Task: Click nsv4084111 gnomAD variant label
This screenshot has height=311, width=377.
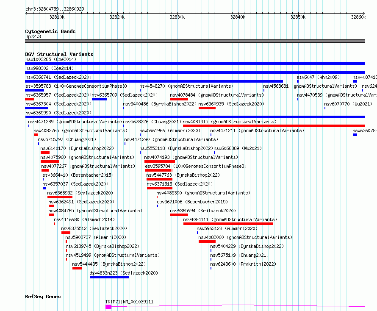Action: coord(230,219)
